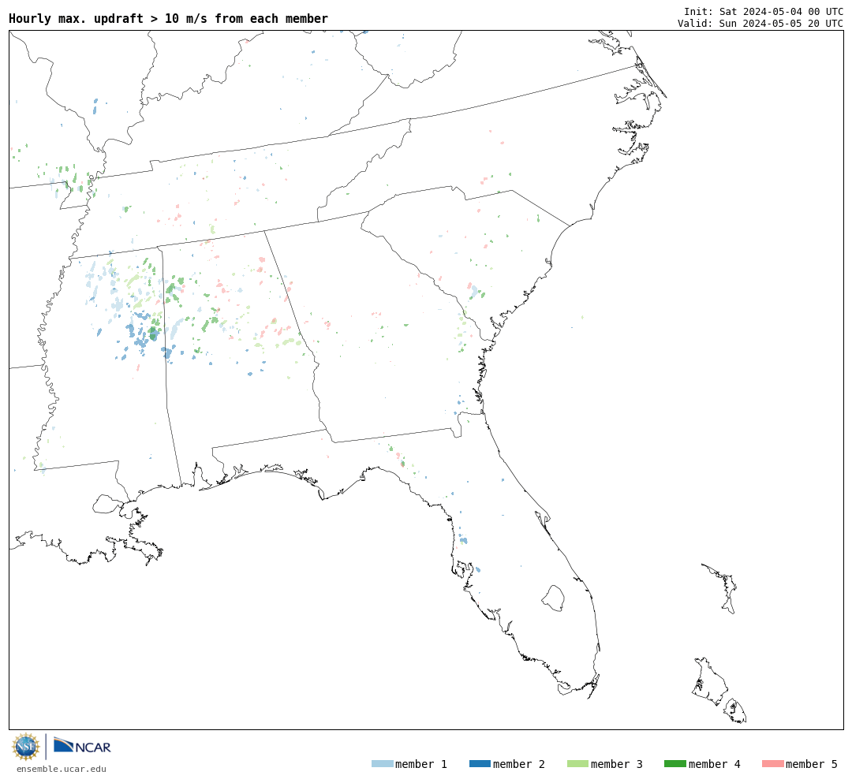The width and height of the screenshot is (852, 779).
Task: Click the 'member 3' legend label
Action: pyautogui.click(x=617, y=764)
